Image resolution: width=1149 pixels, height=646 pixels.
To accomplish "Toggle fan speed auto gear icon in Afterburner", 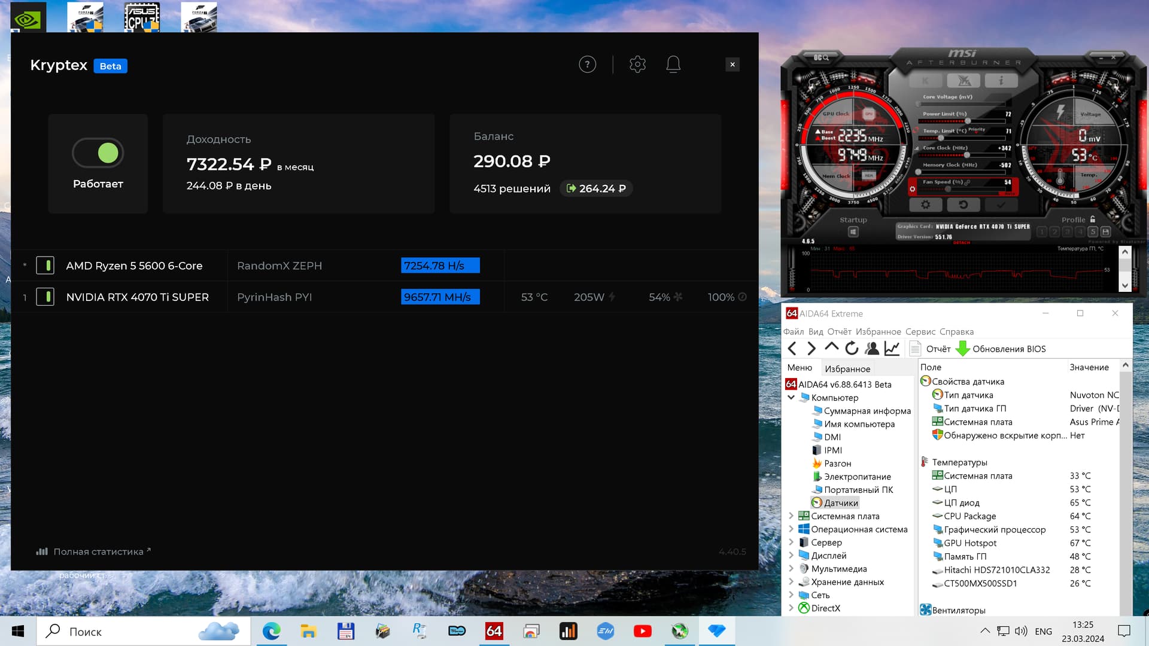I will (912, 189).
